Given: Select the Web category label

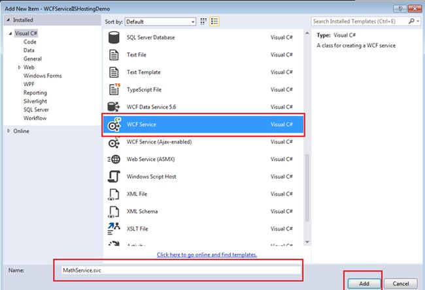Looking at the screenshot, I should pyautogui.click(x=29, y=67).
